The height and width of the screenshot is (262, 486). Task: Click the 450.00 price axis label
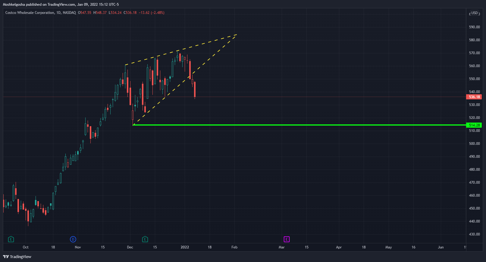474,208
